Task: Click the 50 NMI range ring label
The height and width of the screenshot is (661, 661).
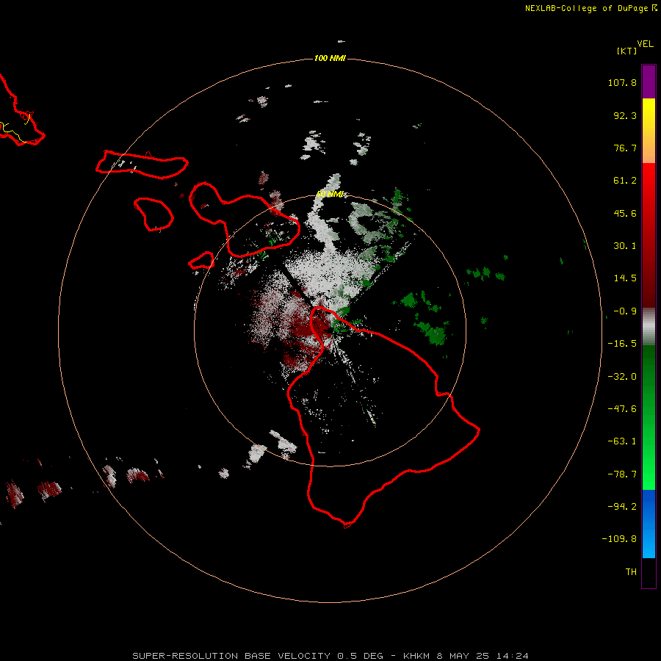Action: [x=330, y=195]
